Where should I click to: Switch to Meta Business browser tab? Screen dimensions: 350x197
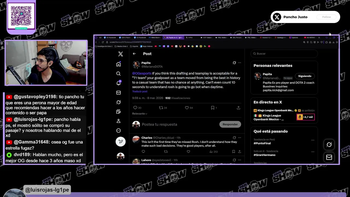coord(155,37)
